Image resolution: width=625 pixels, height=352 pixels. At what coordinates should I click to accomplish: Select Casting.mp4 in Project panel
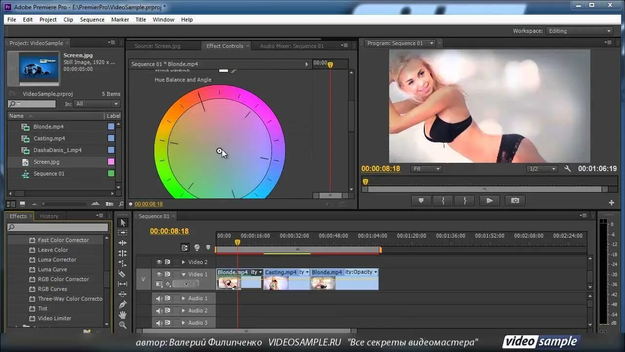coord(49,138)
